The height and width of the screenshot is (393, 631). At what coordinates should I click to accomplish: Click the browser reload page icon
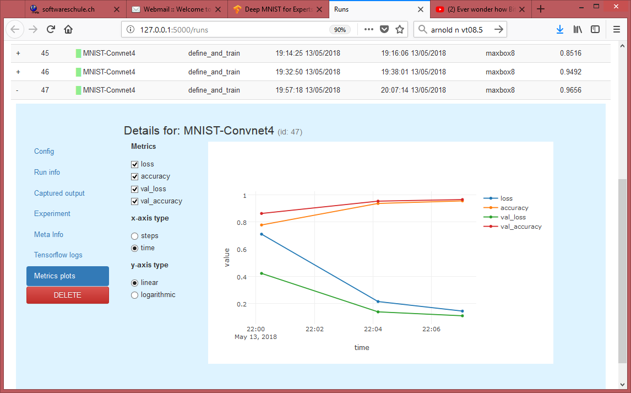tap(51, 29)
